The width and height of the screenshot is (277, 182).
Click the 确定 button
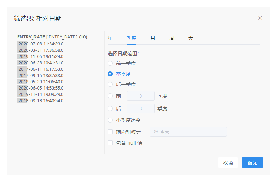252,162
